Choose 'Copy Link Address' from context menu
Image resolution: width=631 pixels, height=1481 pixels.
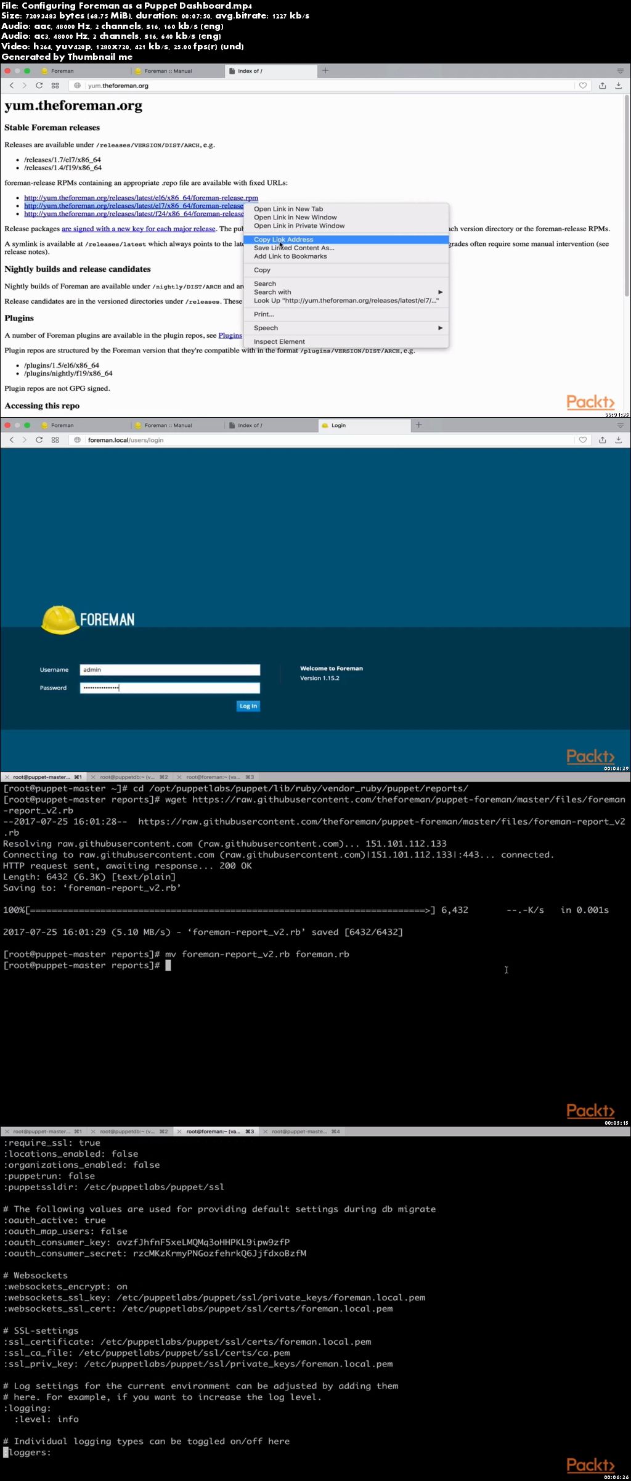click(x=346, y=240)
